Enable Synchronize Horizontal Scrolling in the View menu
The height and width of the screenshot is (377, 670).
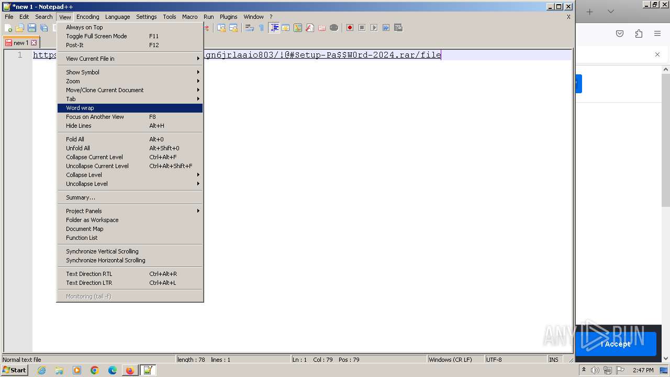(x=130, y=260)
